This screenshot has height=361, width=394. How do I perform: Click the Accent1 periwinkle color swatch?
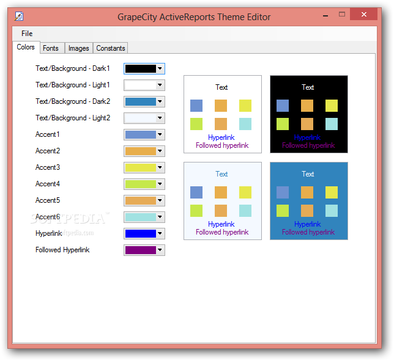tap(141, 134)
